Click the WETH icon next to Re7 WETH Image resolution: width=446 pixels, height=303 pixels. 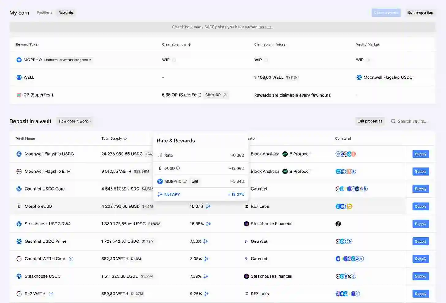tap(19, 294)
